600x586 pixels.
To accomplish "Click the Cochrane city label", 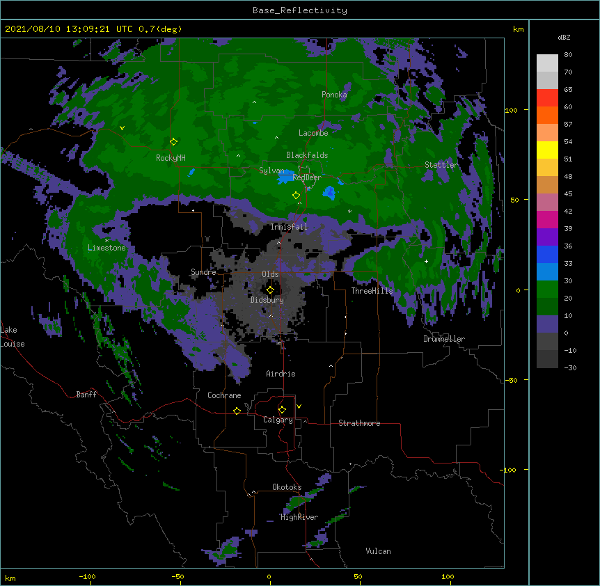I will 224,395.
